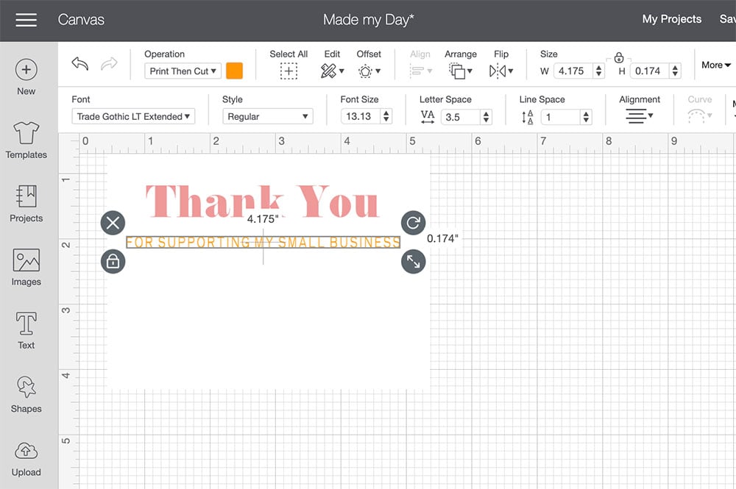Click the Undo arrow icon

(79, 64)
